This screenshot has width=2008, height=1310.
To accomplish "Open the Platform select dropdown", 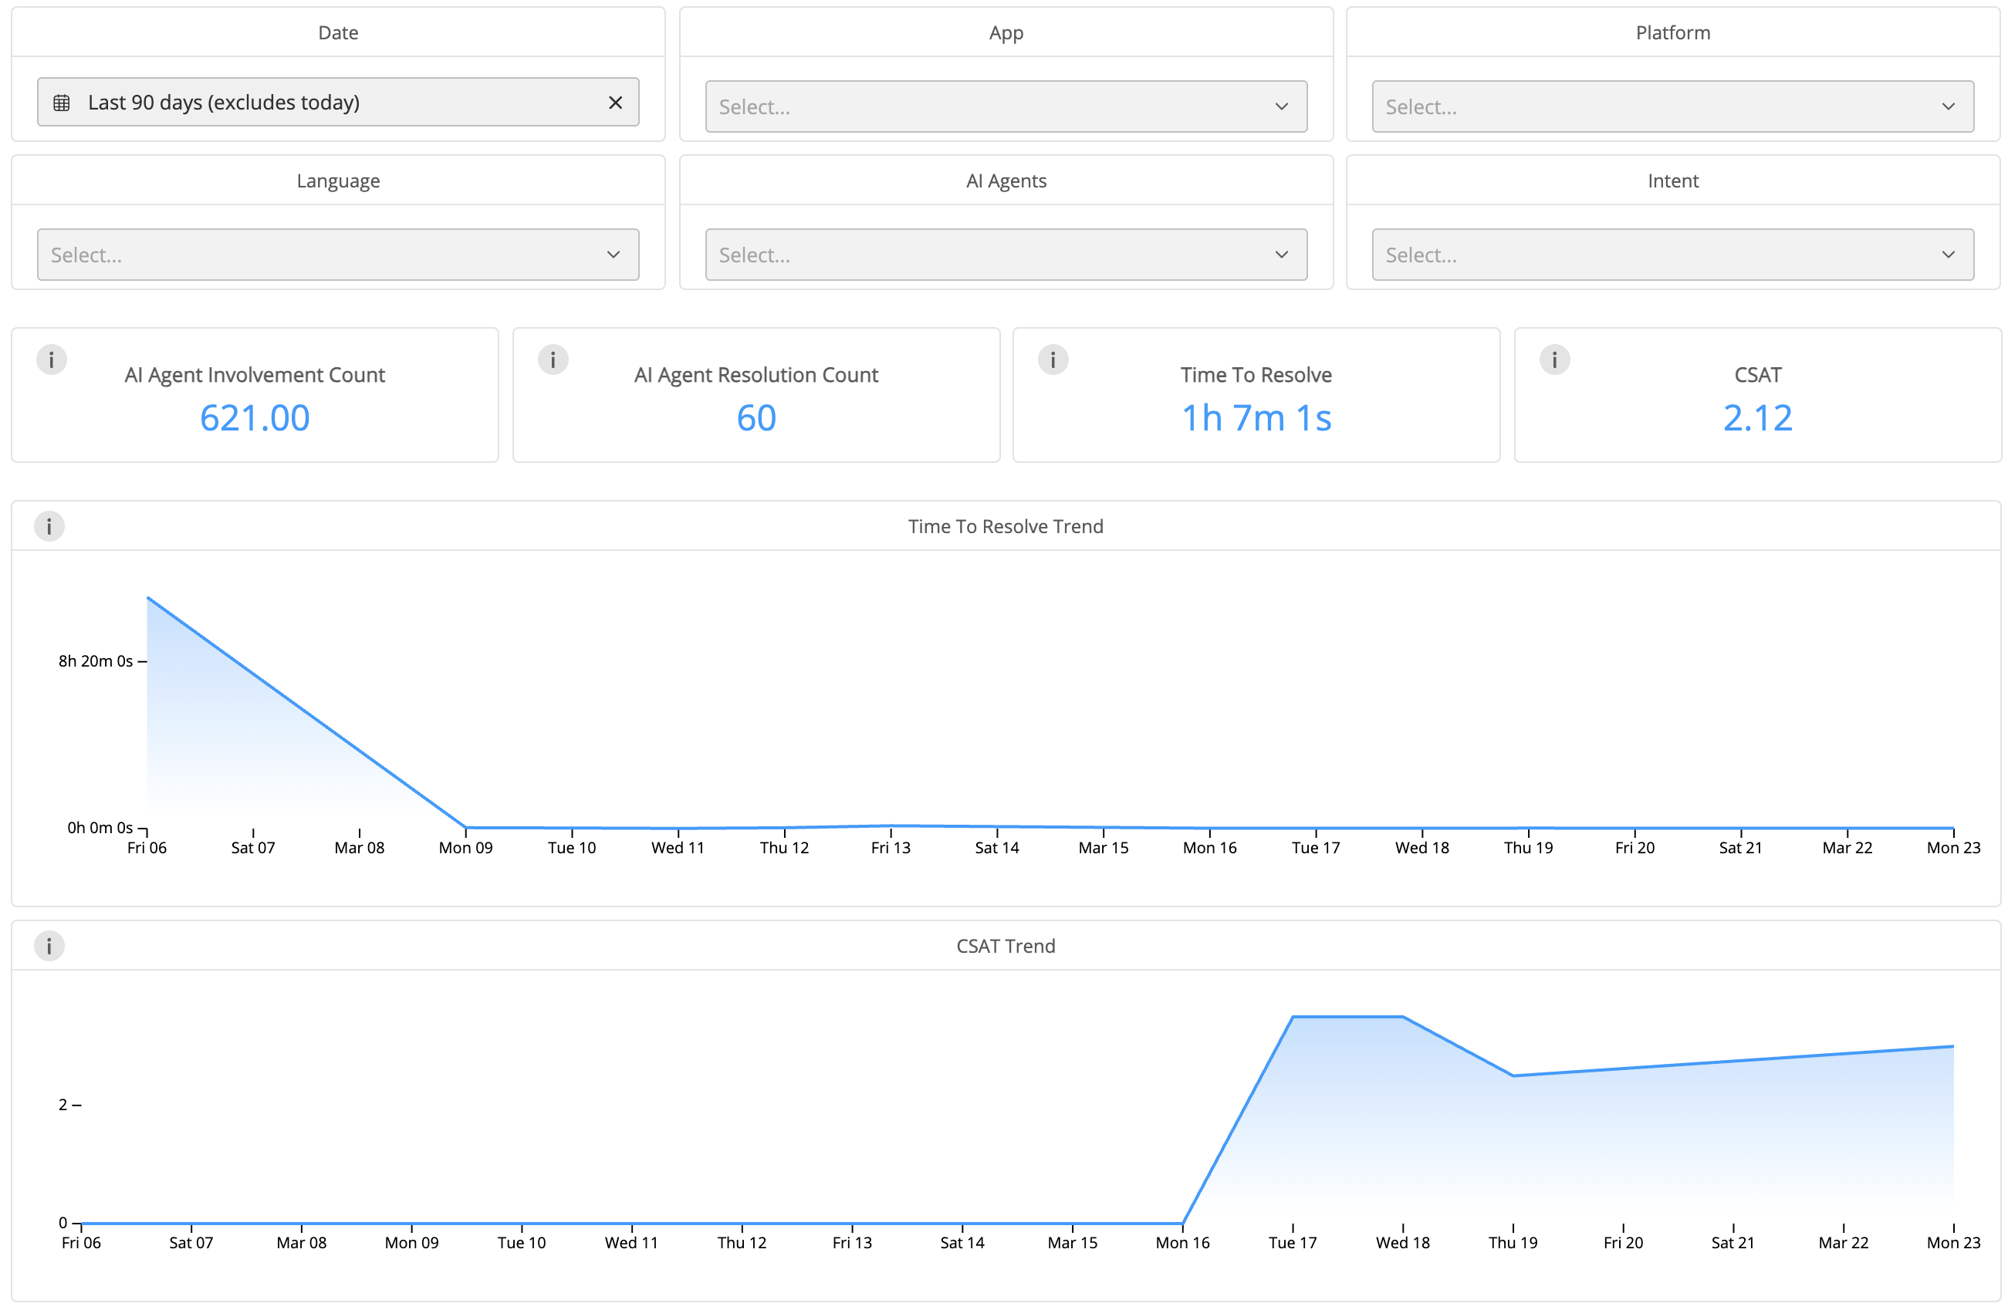I will (1672, 107).
